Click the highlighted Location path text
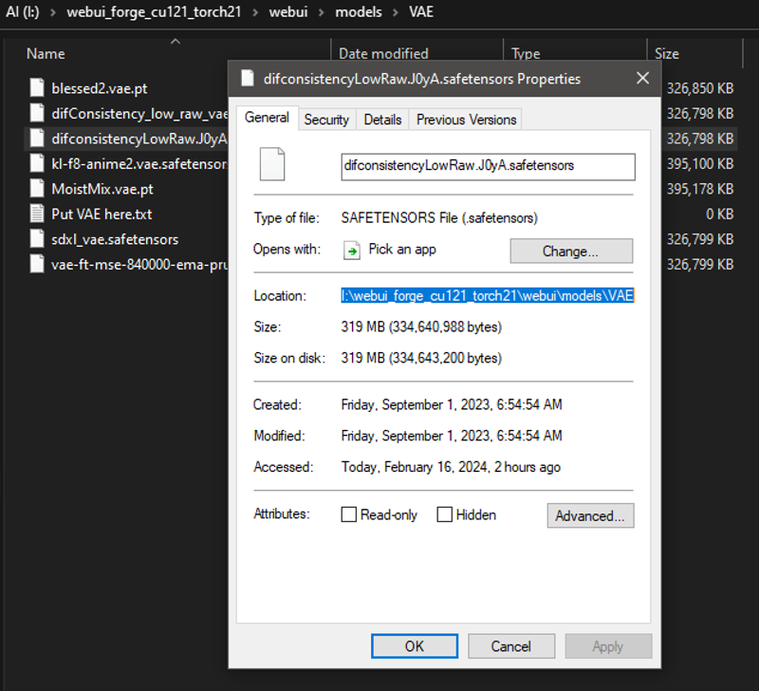Viewport: 759px width, 691px height. point(488,295)
